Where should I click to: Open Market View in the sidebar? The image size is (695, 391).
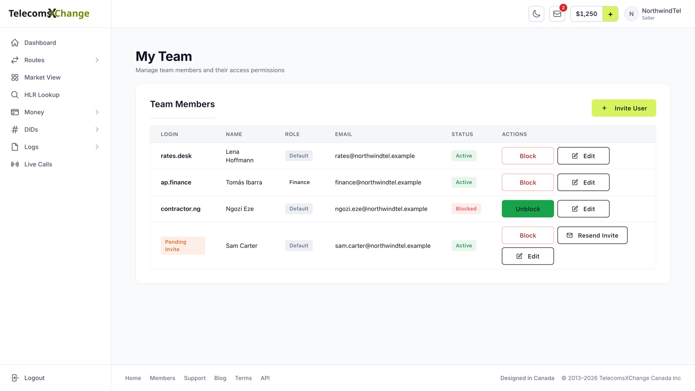tap(55, 77)
